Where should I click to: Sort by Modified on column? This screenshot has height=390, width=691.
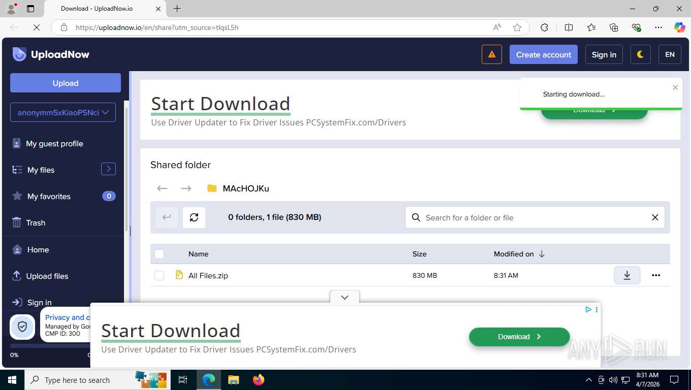[519, 254]
